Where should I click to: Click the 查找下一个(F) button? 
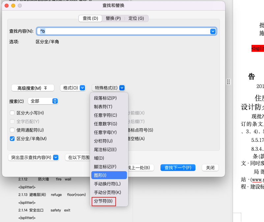tap(178, 168)
